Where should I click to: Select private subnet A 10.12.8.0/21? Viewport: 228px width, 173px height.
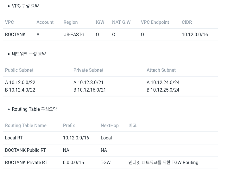pos(88,82)
